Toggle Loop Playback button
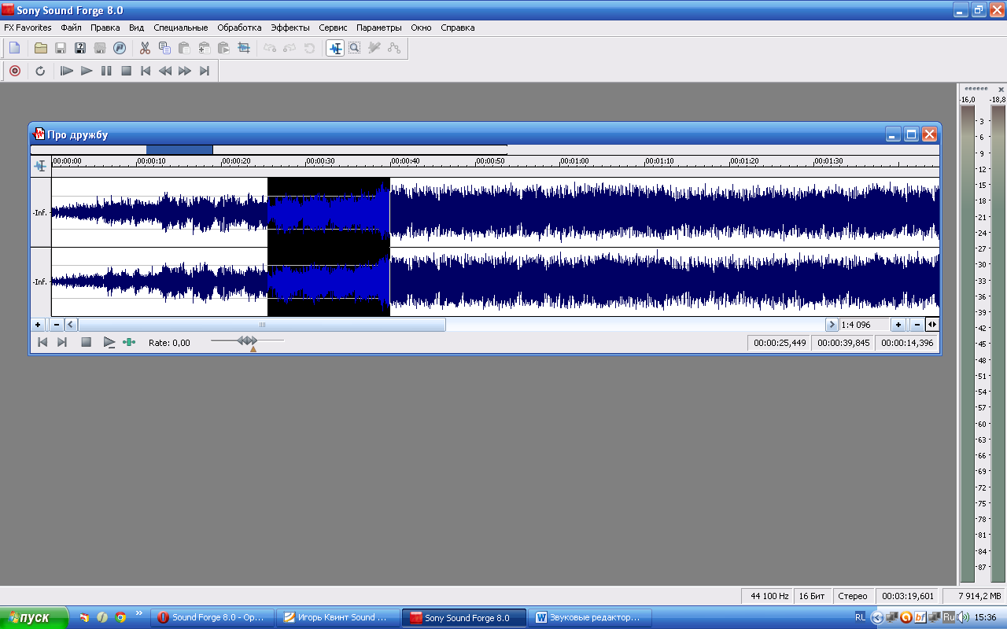1007x629 pixels. [40, 71]
